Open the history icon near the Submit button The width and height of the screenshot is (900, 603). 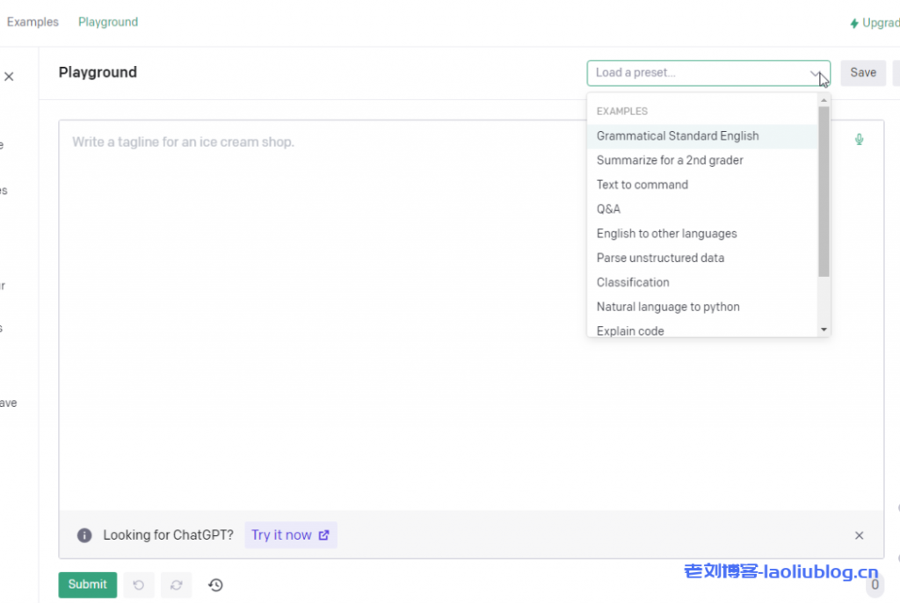coord(215,585)
